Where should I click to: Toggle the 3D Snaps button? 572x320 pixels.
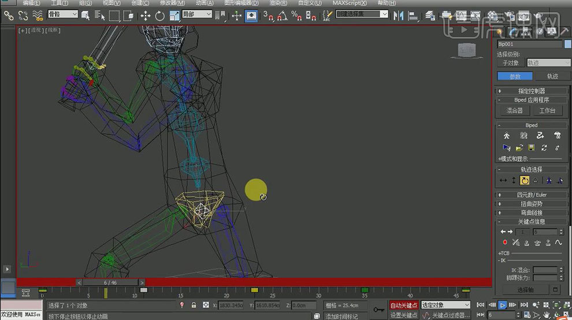click(268, 16)
